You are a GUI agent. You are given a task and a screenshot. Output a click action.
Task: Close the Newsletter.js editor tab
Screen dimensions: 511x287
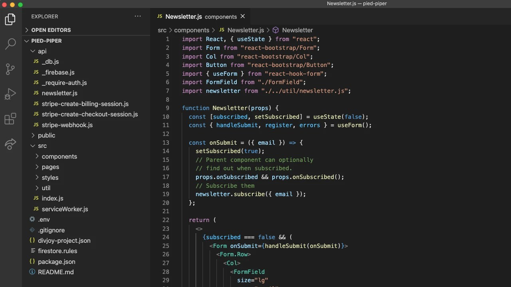click(x=243, y=16)
